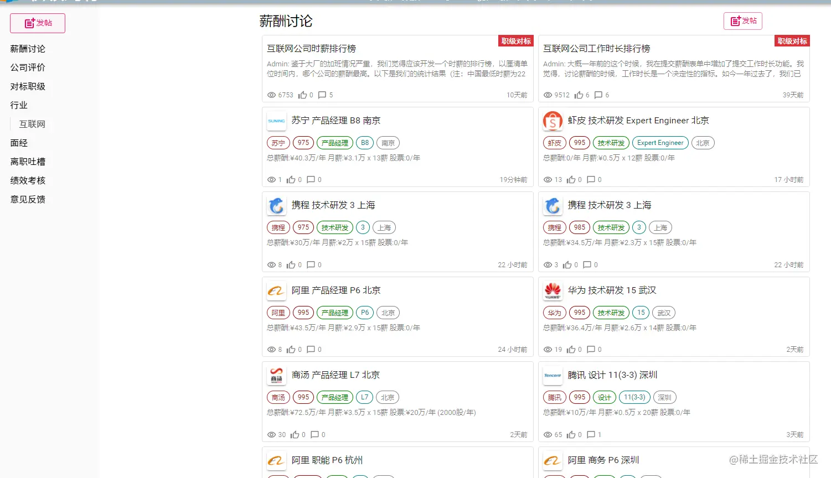831x478 pixels.
Task: Click the 商汤 company tag
Action: [278, 397]
